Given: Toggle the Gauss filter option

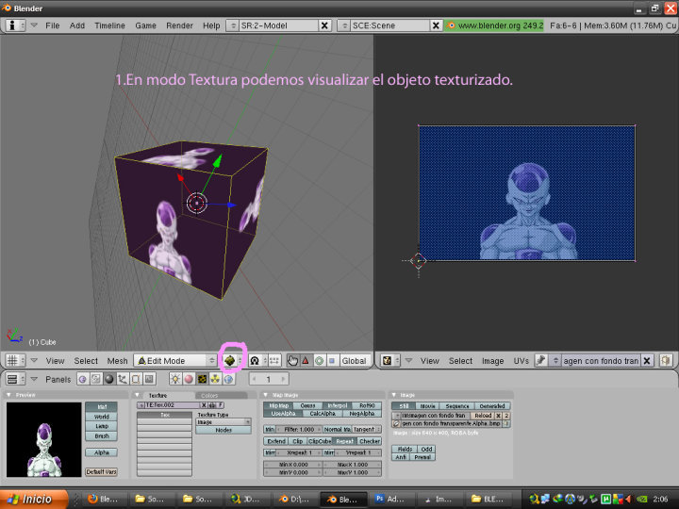Looking at the screenshot, I should tap(307, 405).
